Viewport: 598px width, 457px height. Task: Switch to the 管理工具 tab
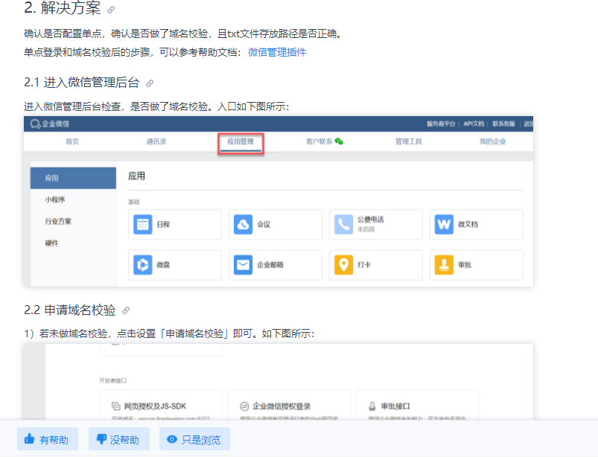408,141
